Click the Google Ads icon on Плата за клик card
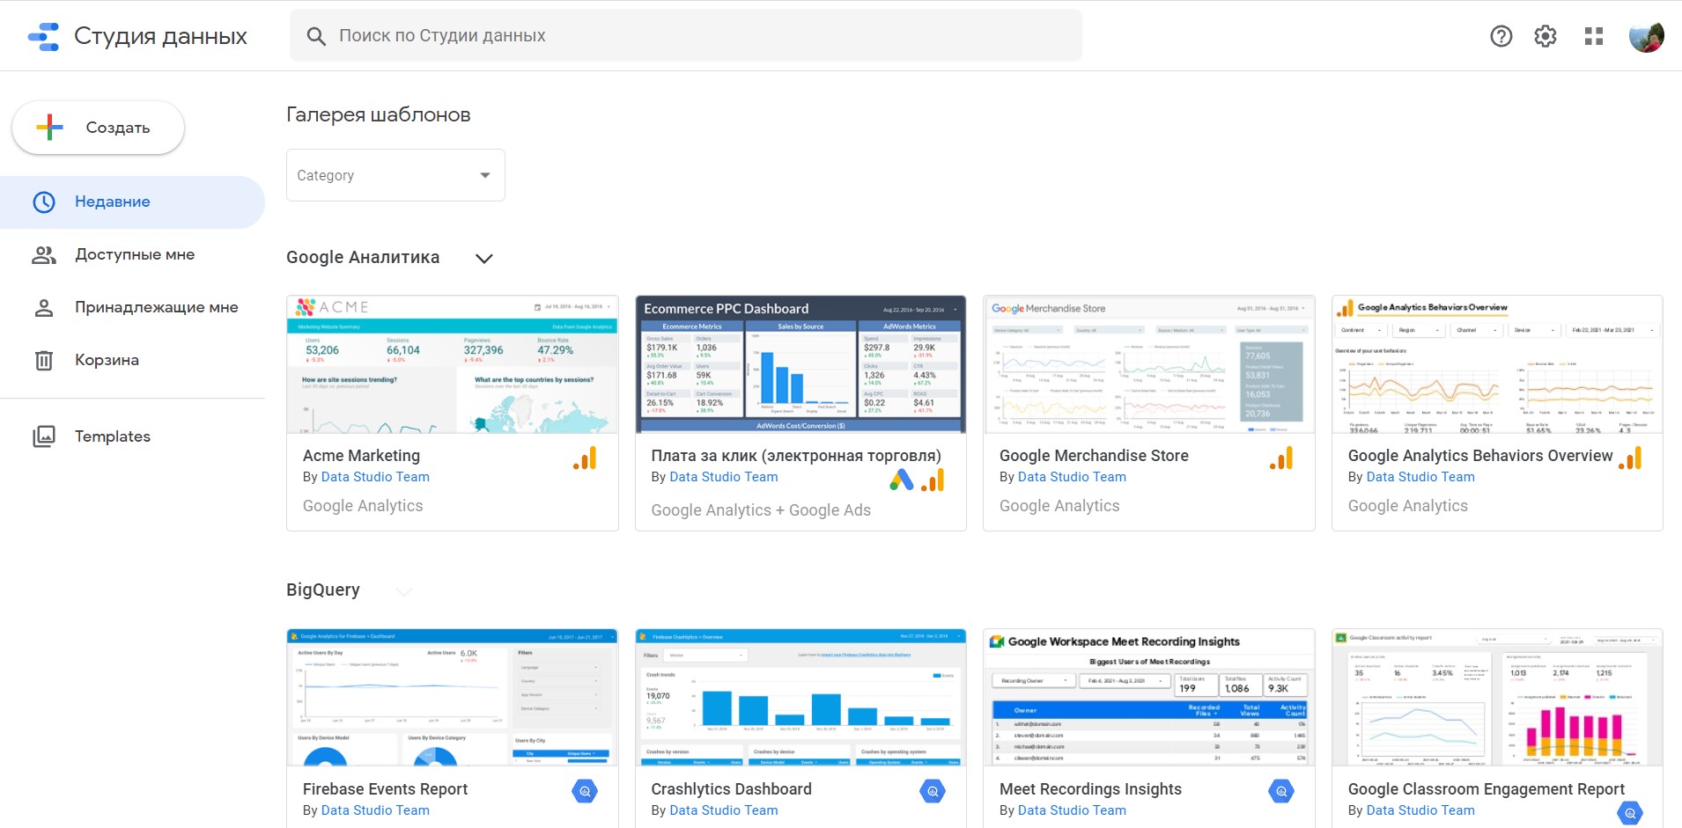Screen dimensions: 1682x828 [x=902, y=480]
